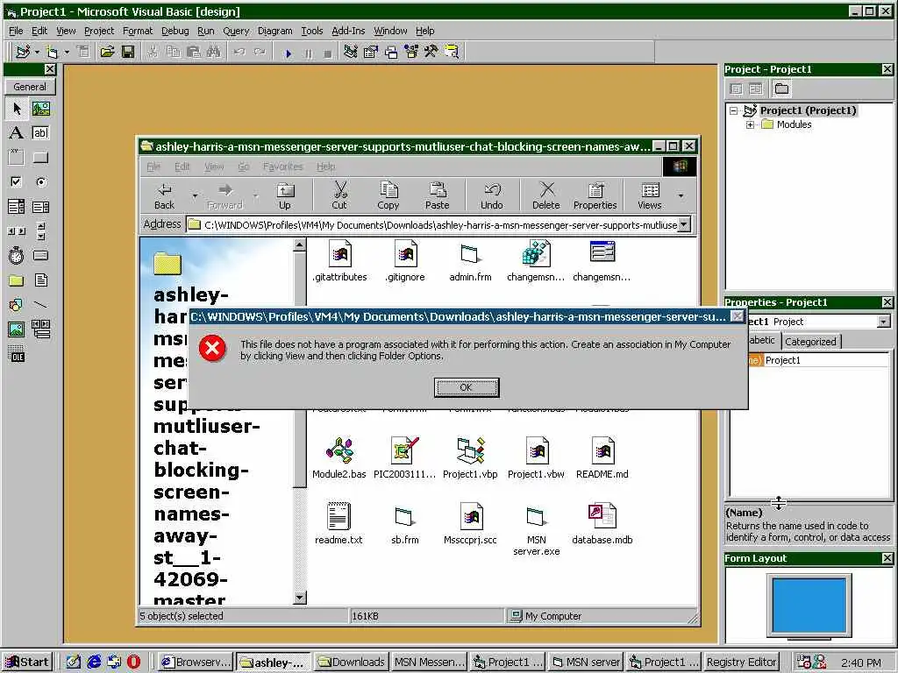The image size is (898, 673).
Task: Select the ComboBox control tool
Action: pyautogui.click(x=17, y=207)
